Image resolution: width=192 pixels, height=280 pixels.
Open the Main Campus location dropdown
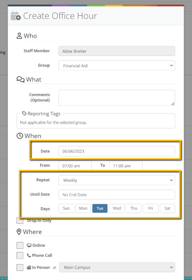[117, 267]
